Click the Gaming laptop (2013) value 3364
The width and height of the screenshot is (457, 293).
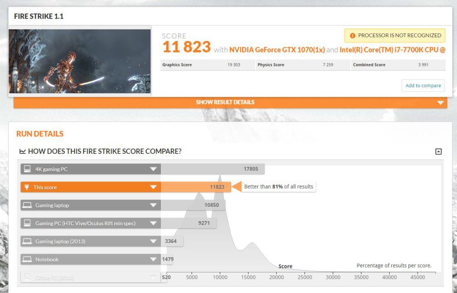click(x=171, y=241)
